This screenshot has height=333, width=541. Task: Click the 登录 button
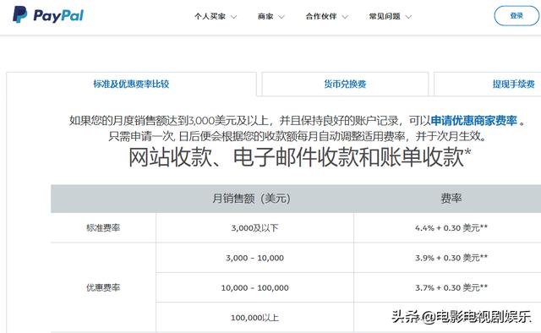click(516, 16)
